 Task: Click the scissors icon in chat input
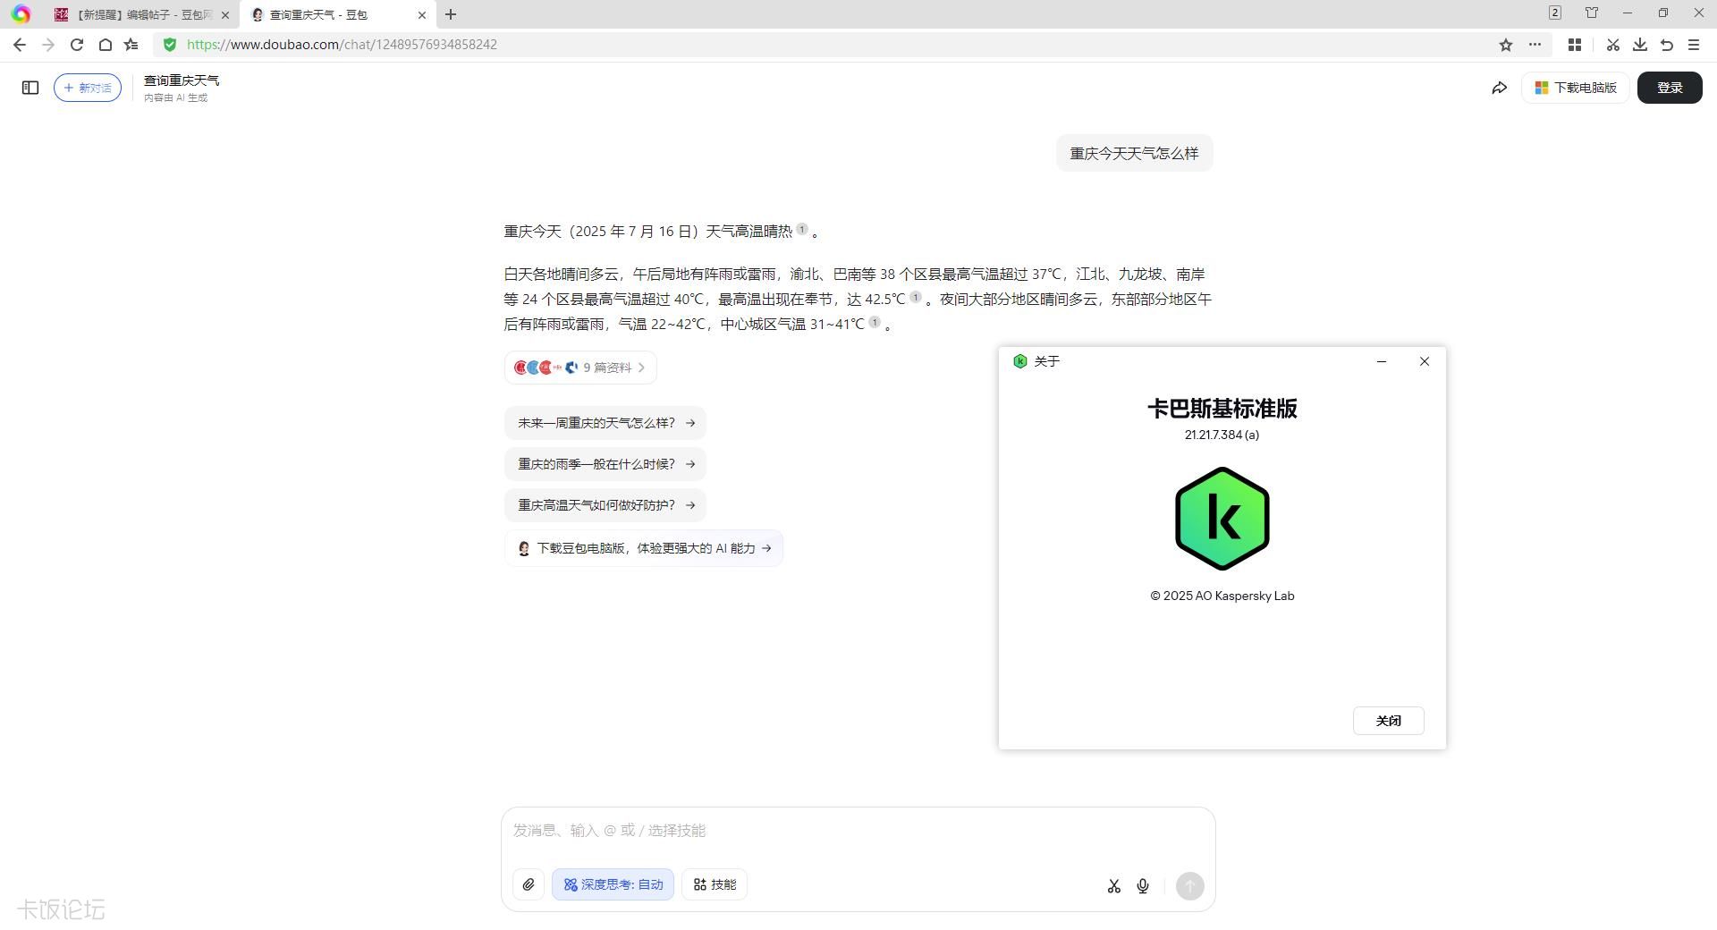(1114, 886)
